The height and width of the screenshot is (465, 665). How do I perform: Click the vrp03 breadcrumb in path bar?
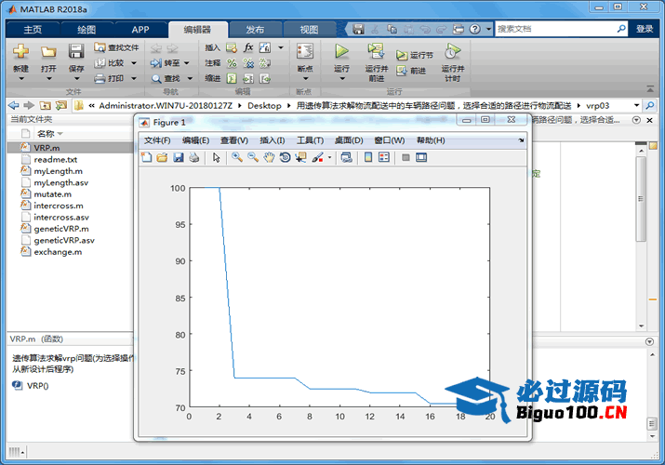pos(597,105)
